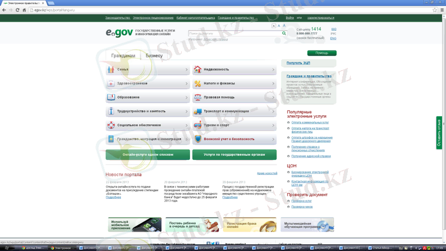Viewport: 446px width, 251px height.
Task: Click Онлайн-услуги одним списком button
Action: [148, 155]
